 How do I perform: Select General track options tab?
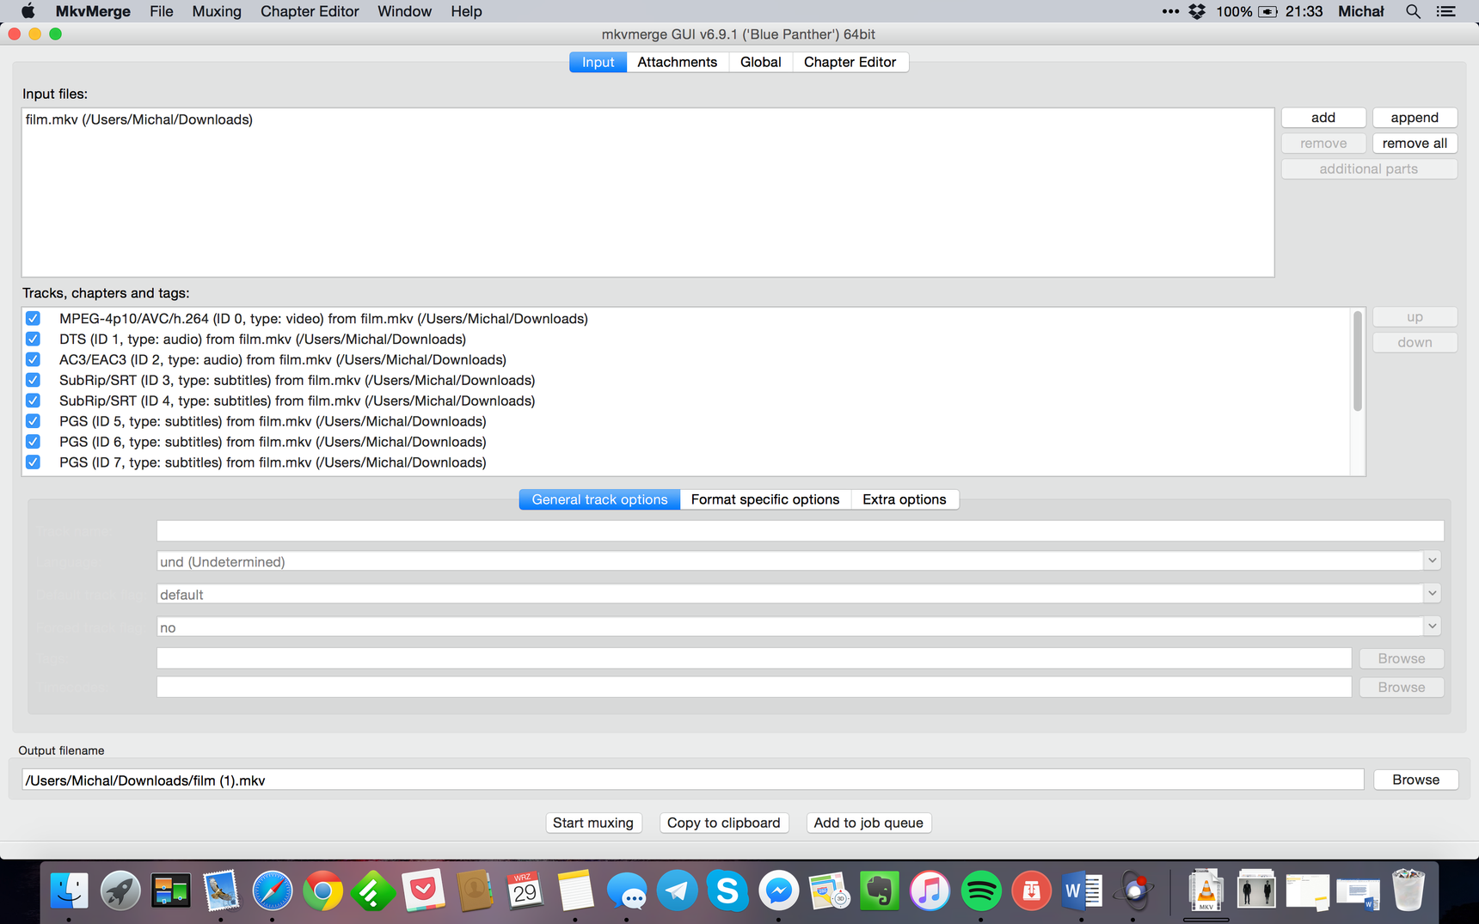[x=599, y=499]
